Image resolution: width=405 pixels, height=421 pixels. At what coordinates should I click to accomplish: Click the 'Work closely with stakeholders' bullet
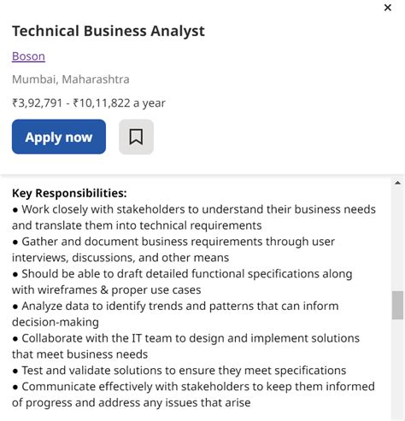pyautogui.click(x=194, y=217)
